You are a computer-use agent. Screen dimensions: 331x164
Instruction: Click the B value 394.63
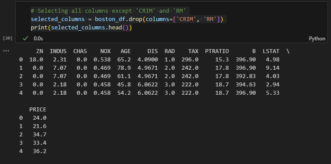pyautogui.click(x=246, y=85)
